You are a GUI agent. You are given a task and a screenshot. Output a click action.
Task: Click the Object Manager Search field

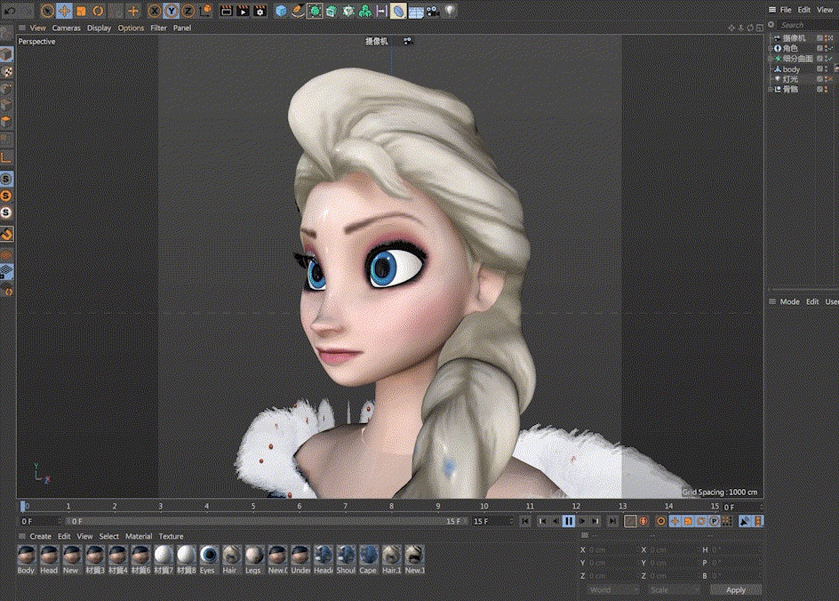point(805,25)
